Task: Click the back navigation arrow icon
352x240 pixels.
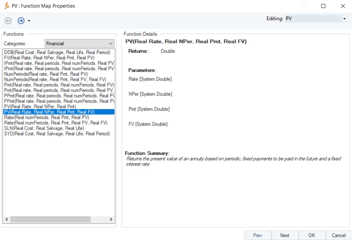Action: pos(8,21)
